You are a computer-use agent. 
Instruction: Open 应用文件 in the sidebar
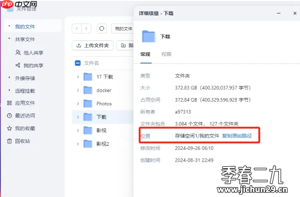click(25, 103)
